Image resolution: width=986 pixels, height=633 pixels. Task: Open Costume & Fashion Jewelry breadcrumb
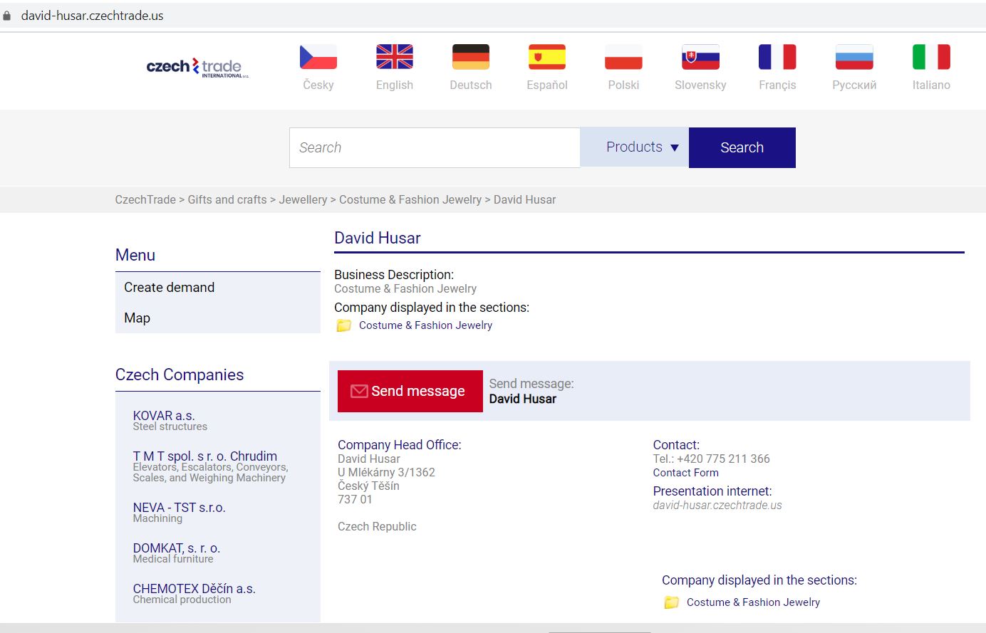click(410, 199)
